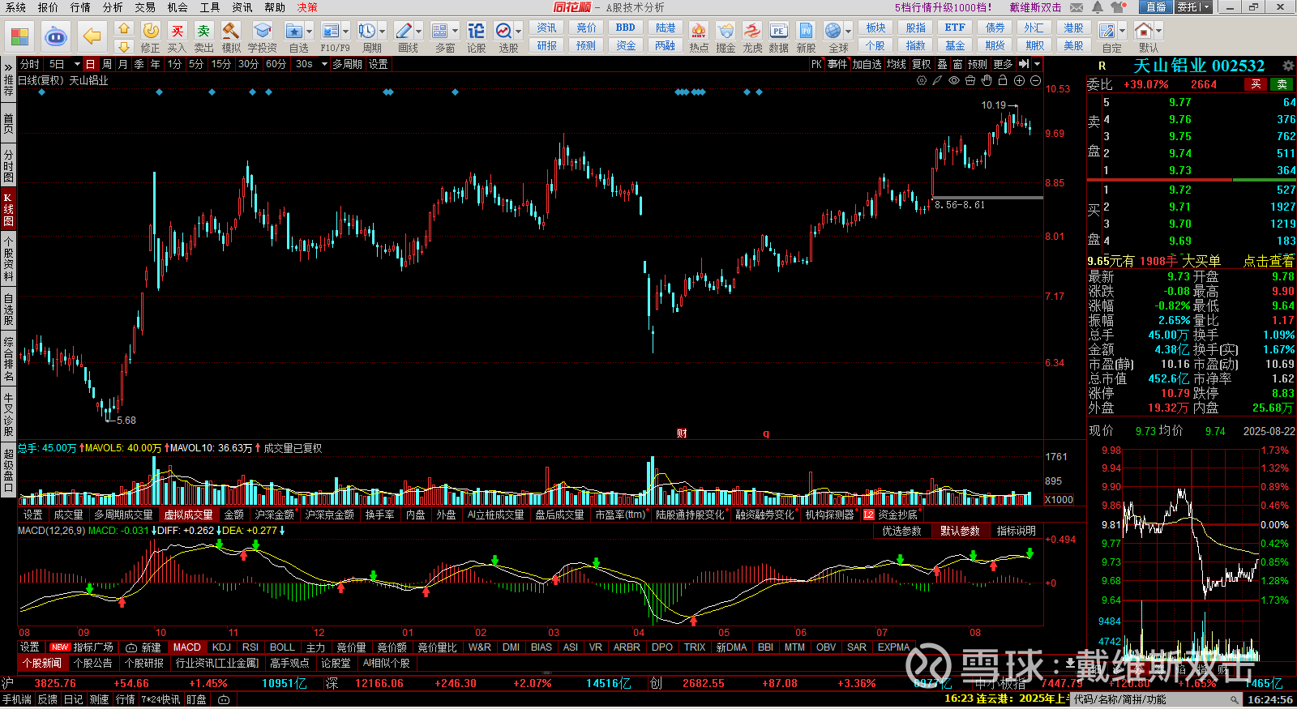Open the 新股 IPO icon
Viewport: 1297px width, 709px height.
806,37
